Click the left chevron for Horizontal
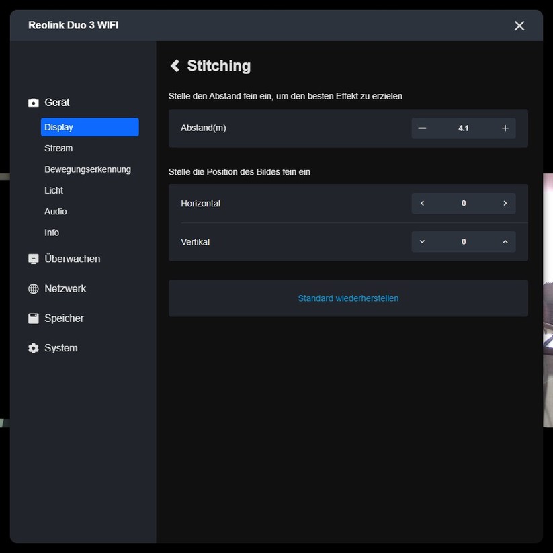 pos(422,202)
